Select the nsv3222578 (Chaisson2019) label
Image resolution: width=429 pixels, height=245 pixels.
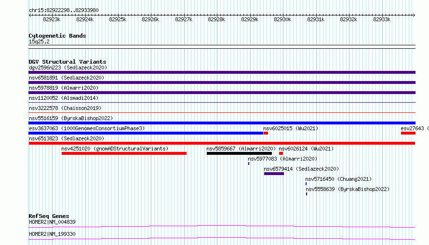pyautogui.click(x=65, y=108)
